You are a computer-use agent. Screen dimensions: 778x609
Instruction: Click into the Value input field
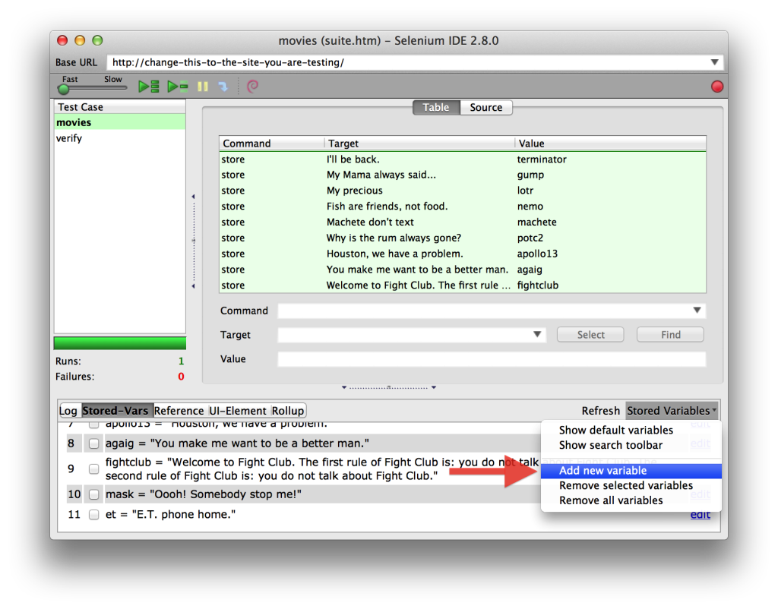(492, 359)
